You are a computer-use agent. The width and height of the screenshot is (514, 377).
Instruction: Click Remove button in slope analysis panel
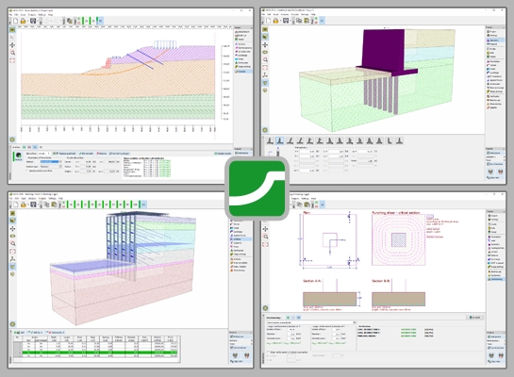102,154
